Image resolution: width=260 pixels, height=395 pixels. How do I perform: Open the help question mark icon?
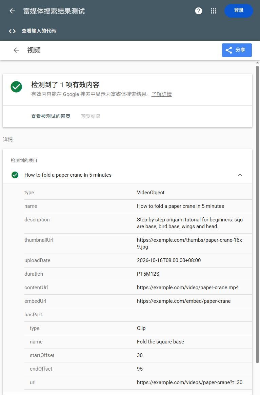[199, 11]
